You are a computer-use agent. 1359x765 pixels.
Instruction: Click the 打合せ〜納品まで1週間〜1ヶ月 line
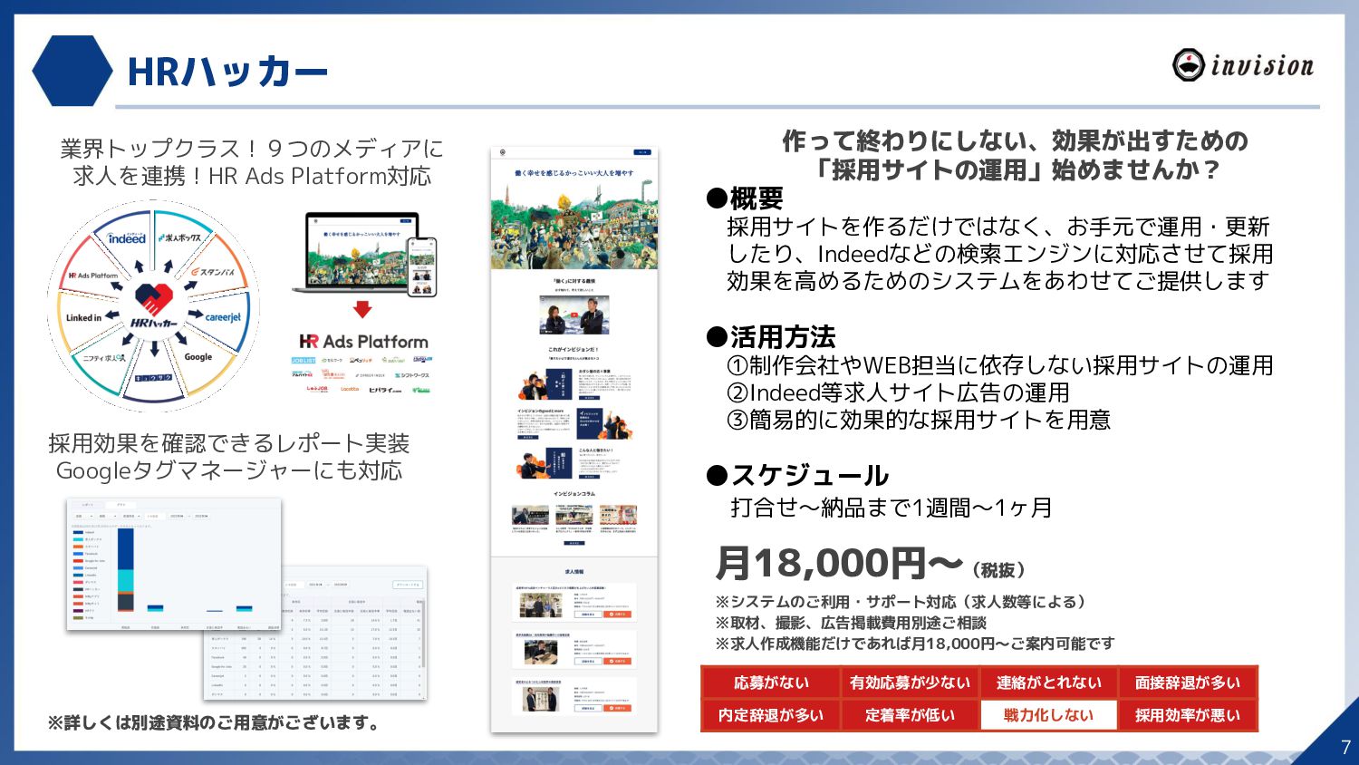892,508
